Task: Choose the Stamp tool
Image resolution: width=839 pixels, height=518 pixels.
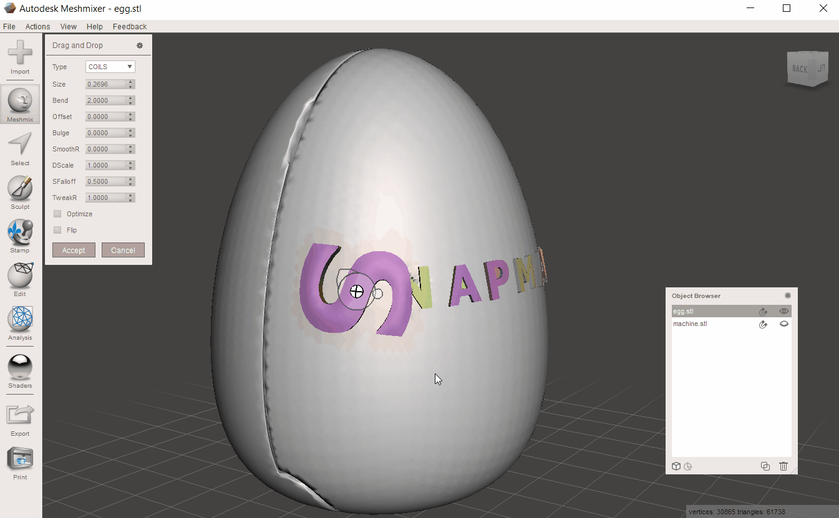Action: tap(20, 236)
